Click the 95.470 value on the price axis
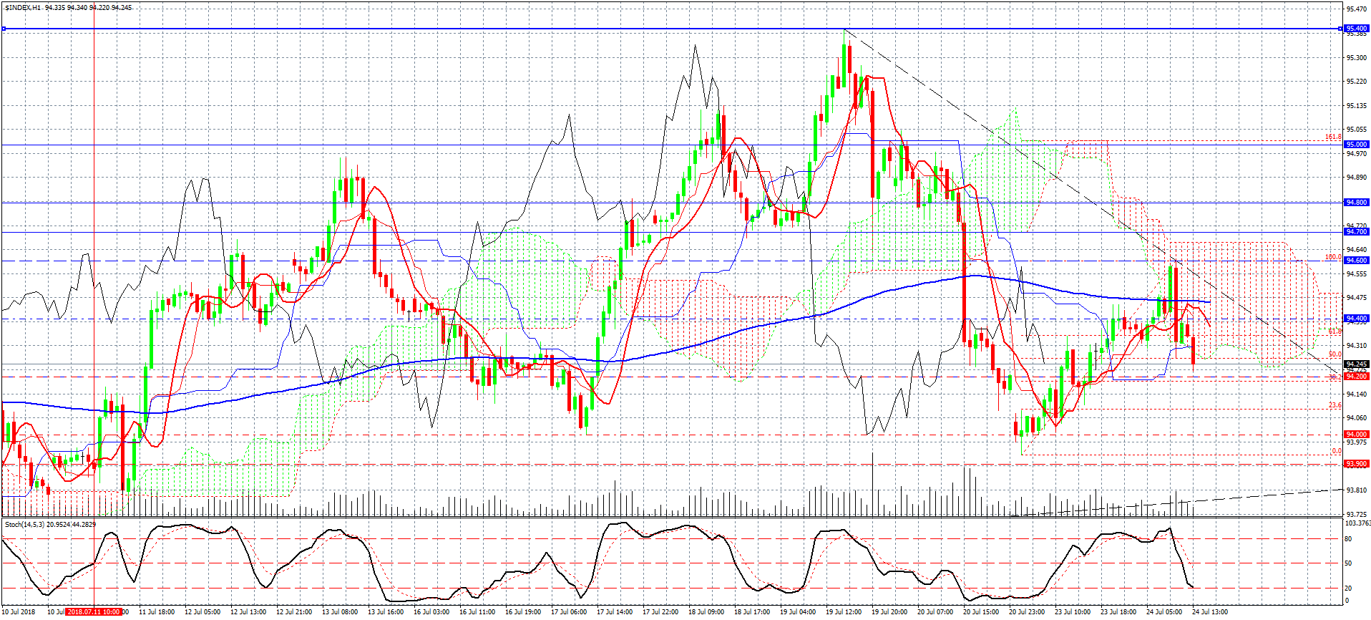 (x=1356, y=9)
